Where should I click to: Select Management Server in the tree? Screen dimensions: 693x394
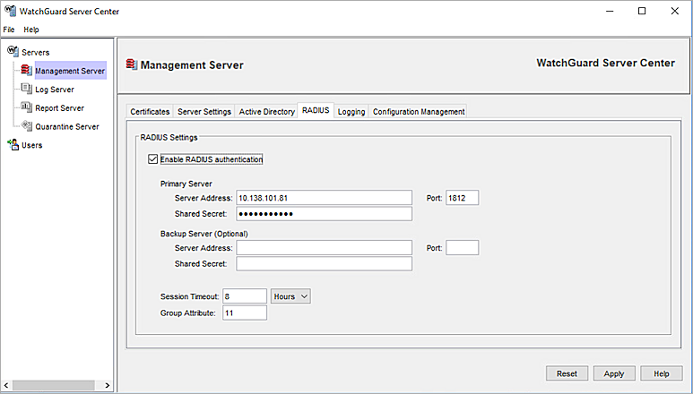70,71
